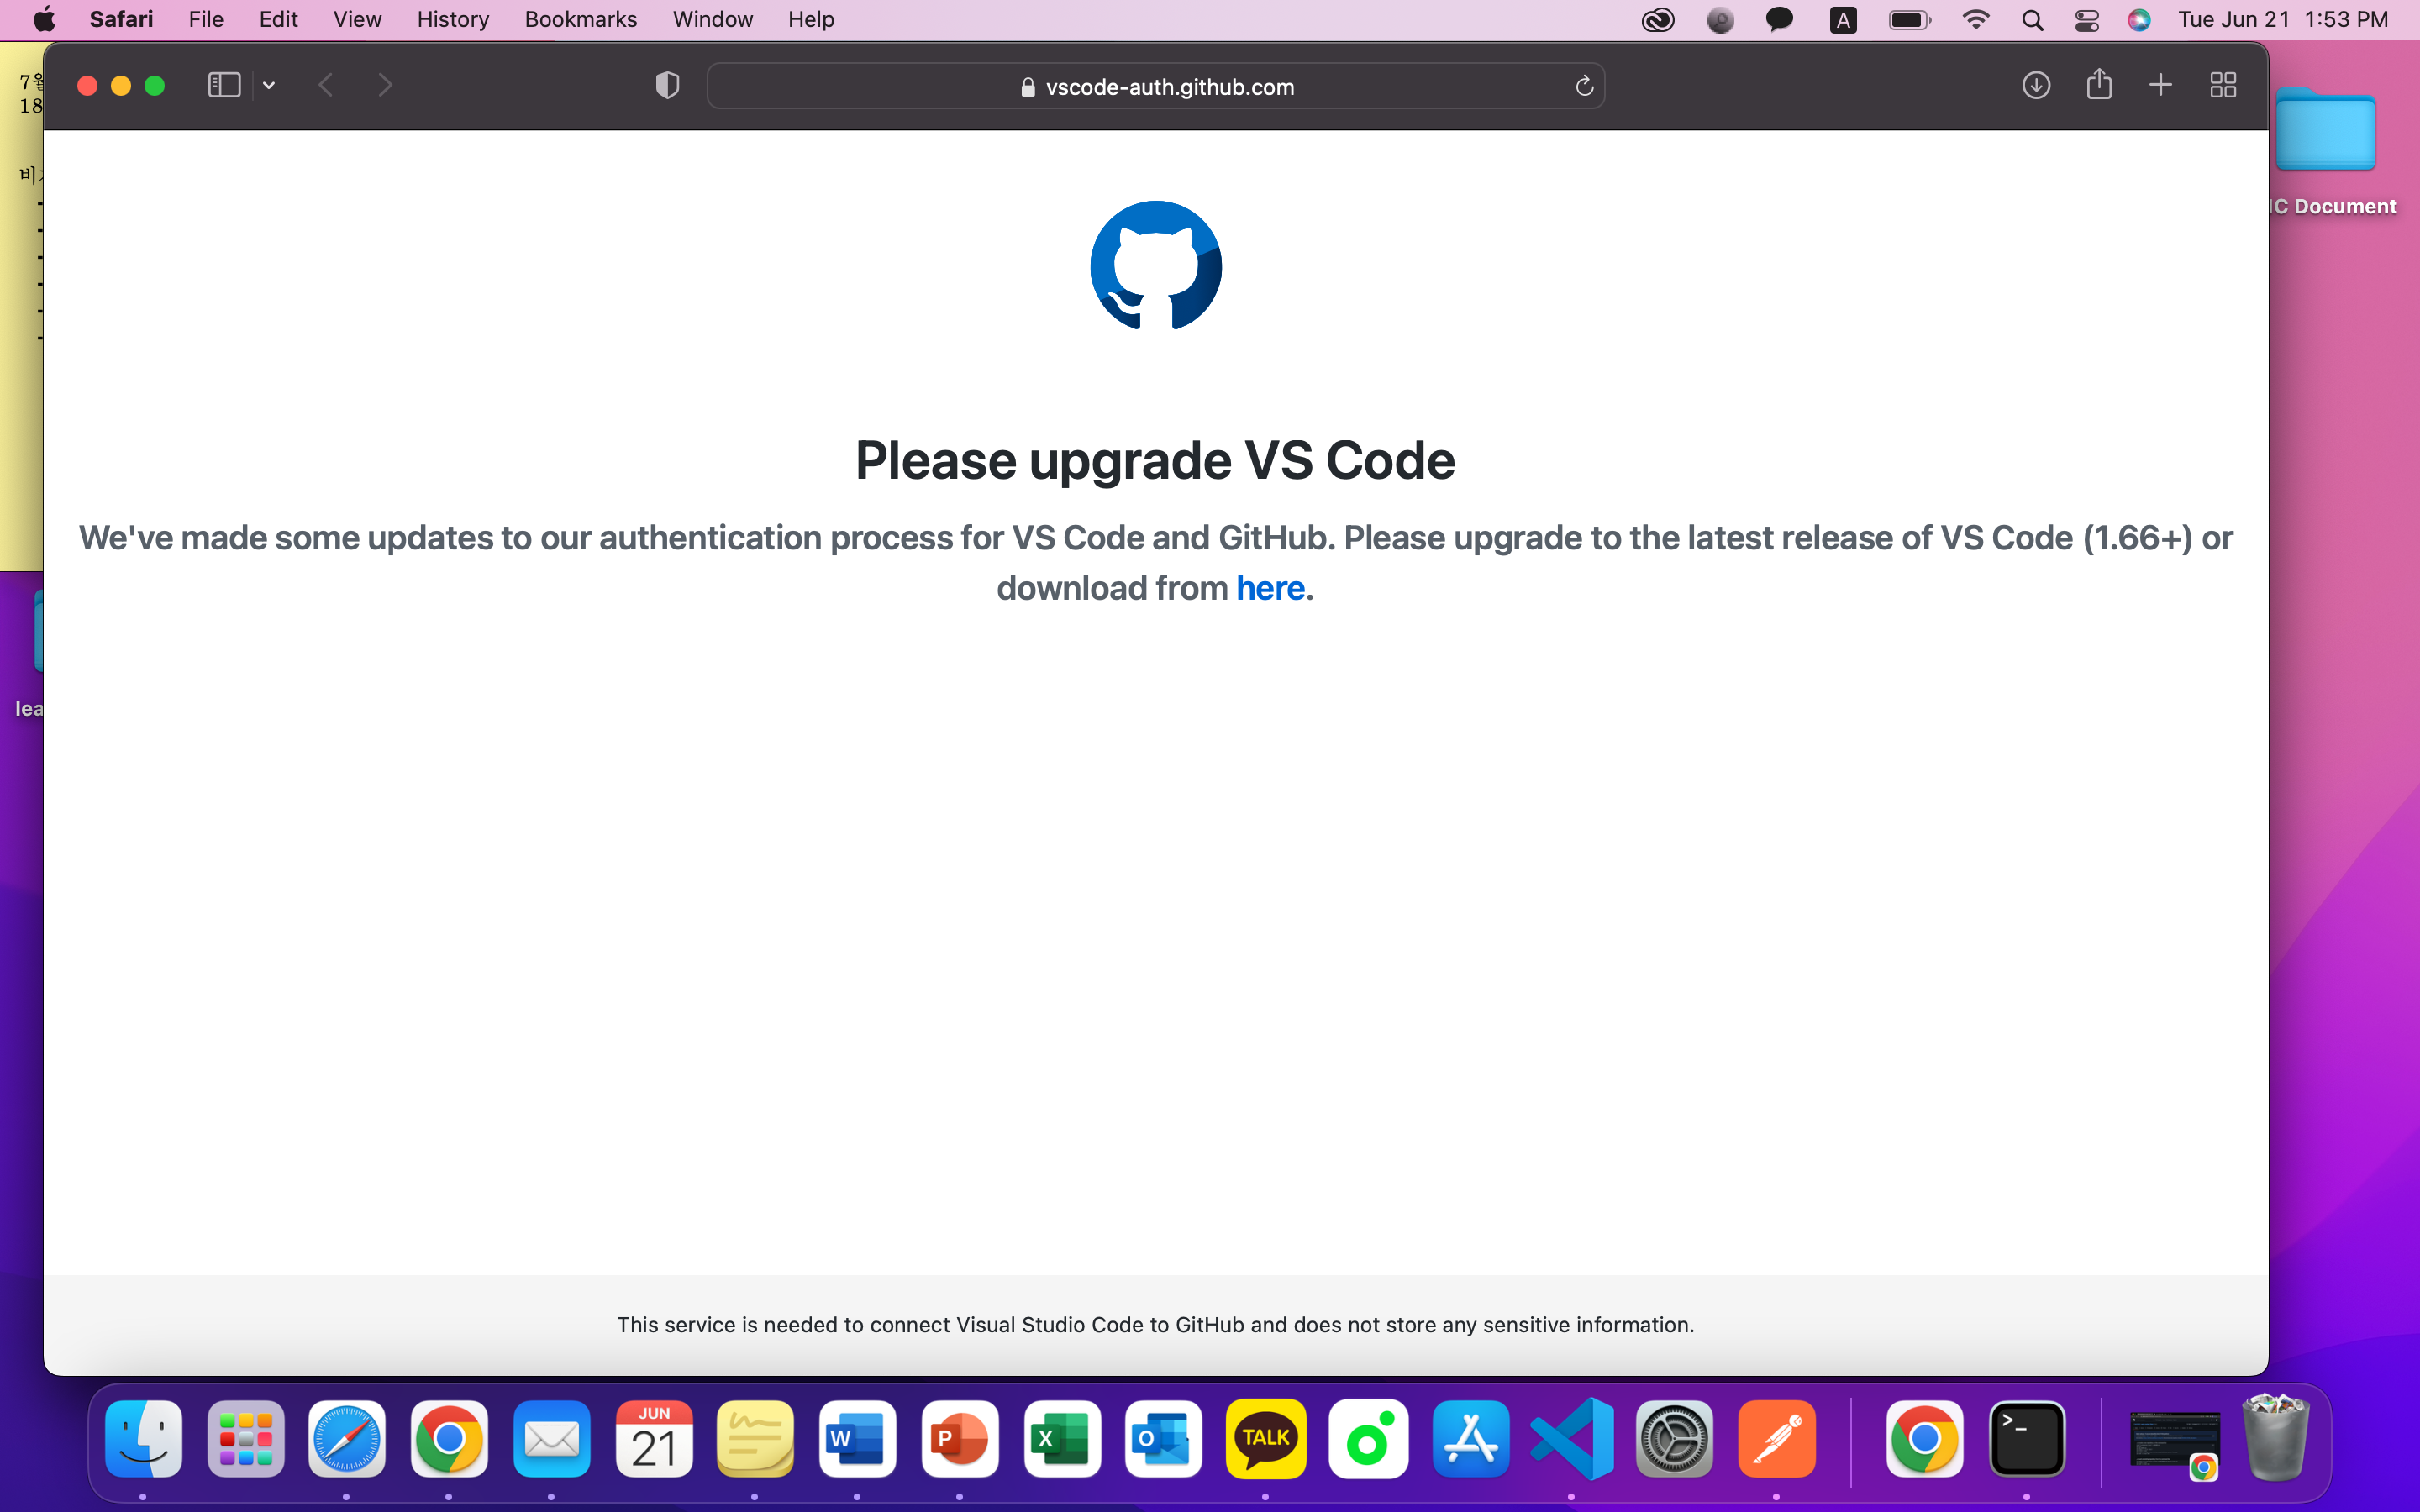This screenshot has width=2420, height=1512.
Task: Click the 'here' download link
Action: click(1270, 588)
